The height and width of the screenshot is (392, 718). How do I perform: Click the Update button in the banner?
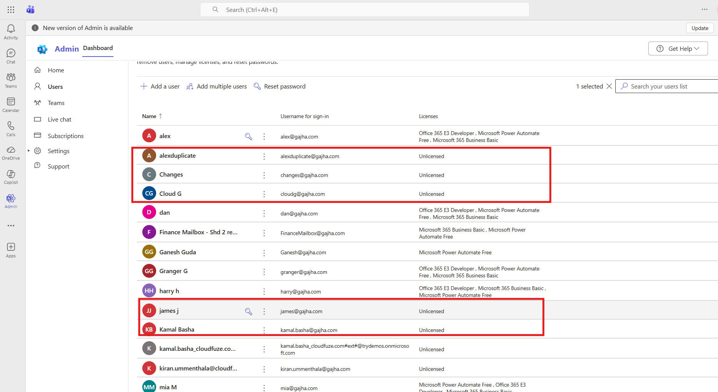click(x=700, y=28)
